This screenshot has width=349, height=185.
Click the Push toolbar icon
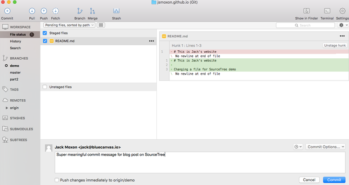(x=44, y=11)
